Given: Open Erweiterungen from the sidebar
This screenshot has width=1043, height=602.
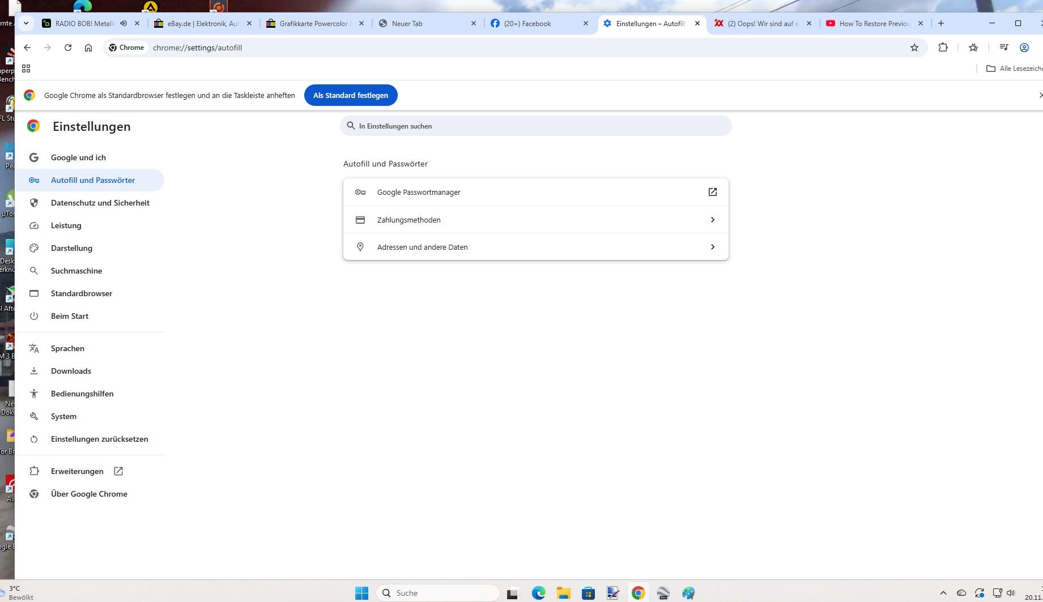Looking at the screenshot, I should pos(76,471).
